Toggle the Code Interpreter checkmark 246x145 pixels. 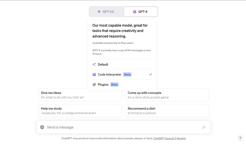[151, 75]
